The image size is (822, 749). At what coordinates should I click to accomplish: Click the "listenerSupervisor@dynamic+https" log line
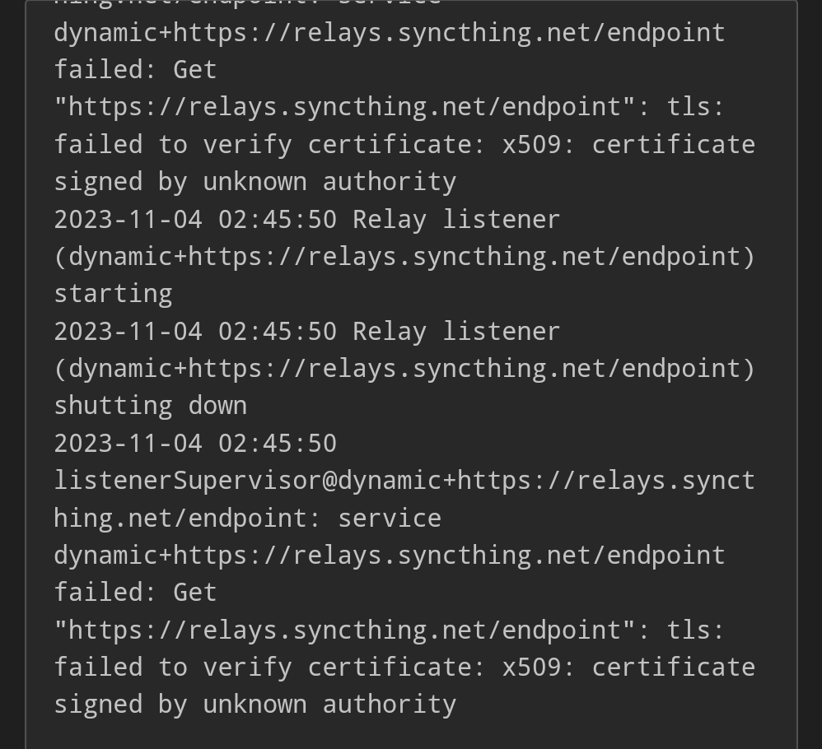(x=404, y=481)
